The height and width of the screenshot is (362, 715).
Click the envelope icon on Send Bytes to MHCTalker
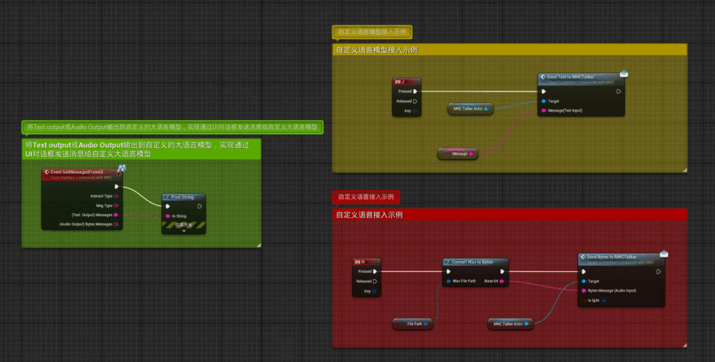click(x=664, y=254)
